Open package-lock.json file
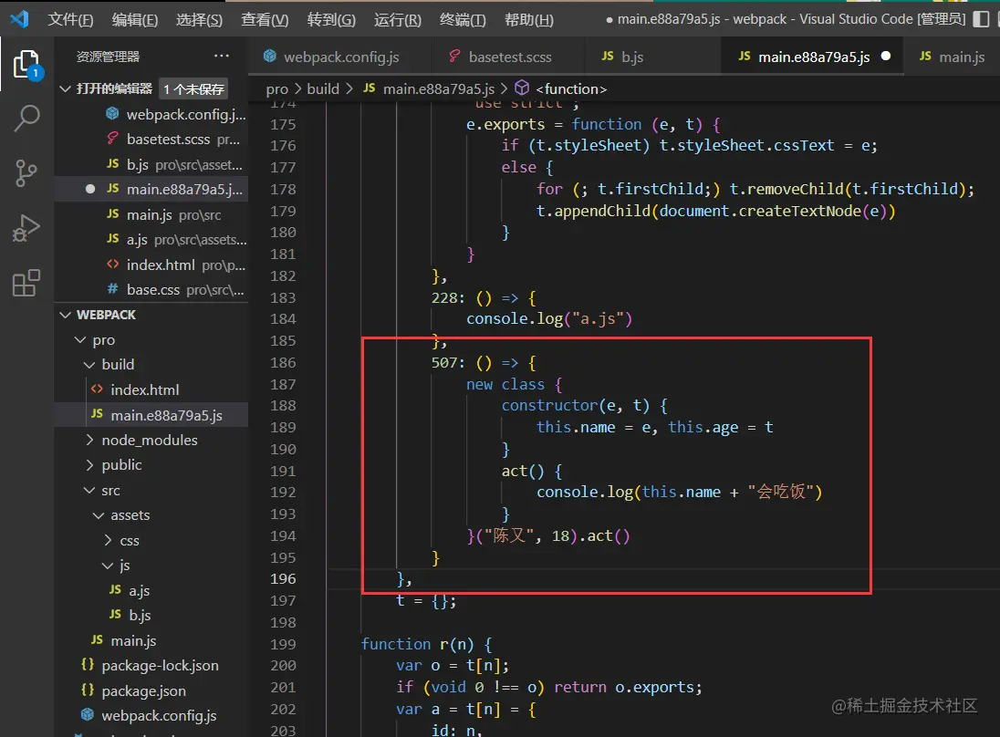 pyautogui.click(x=151, y=666)
